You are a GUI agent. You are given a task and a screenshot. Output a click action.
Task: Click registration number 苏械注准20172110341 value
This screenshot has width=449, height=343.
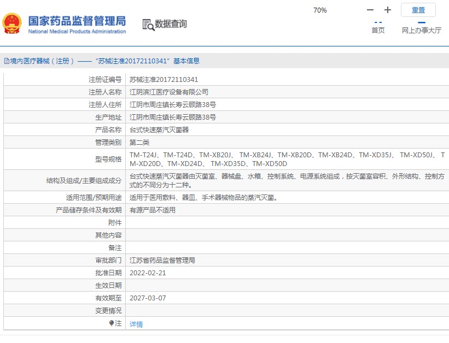coord(164,80)
